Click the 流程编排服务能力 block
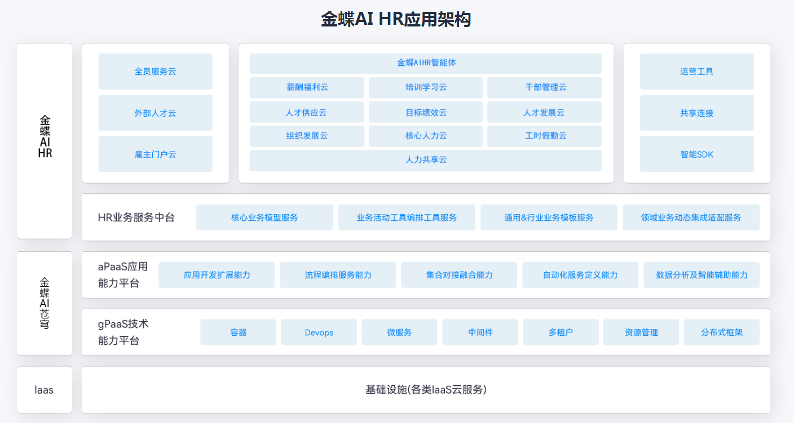The width and height of the screenshot is (794, 423). tap(338, 275)
